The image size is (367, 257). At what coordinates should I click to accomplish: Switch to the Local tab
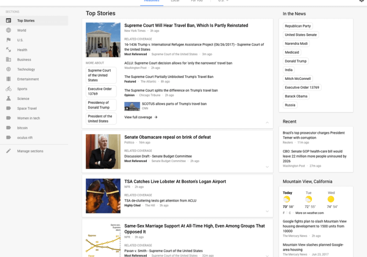[175, 1]
